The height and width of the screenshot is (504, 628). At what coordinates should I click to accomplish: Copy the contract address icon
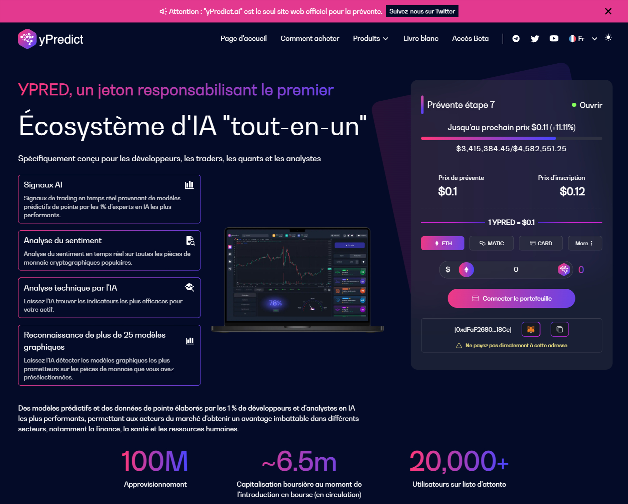point(559,329)
